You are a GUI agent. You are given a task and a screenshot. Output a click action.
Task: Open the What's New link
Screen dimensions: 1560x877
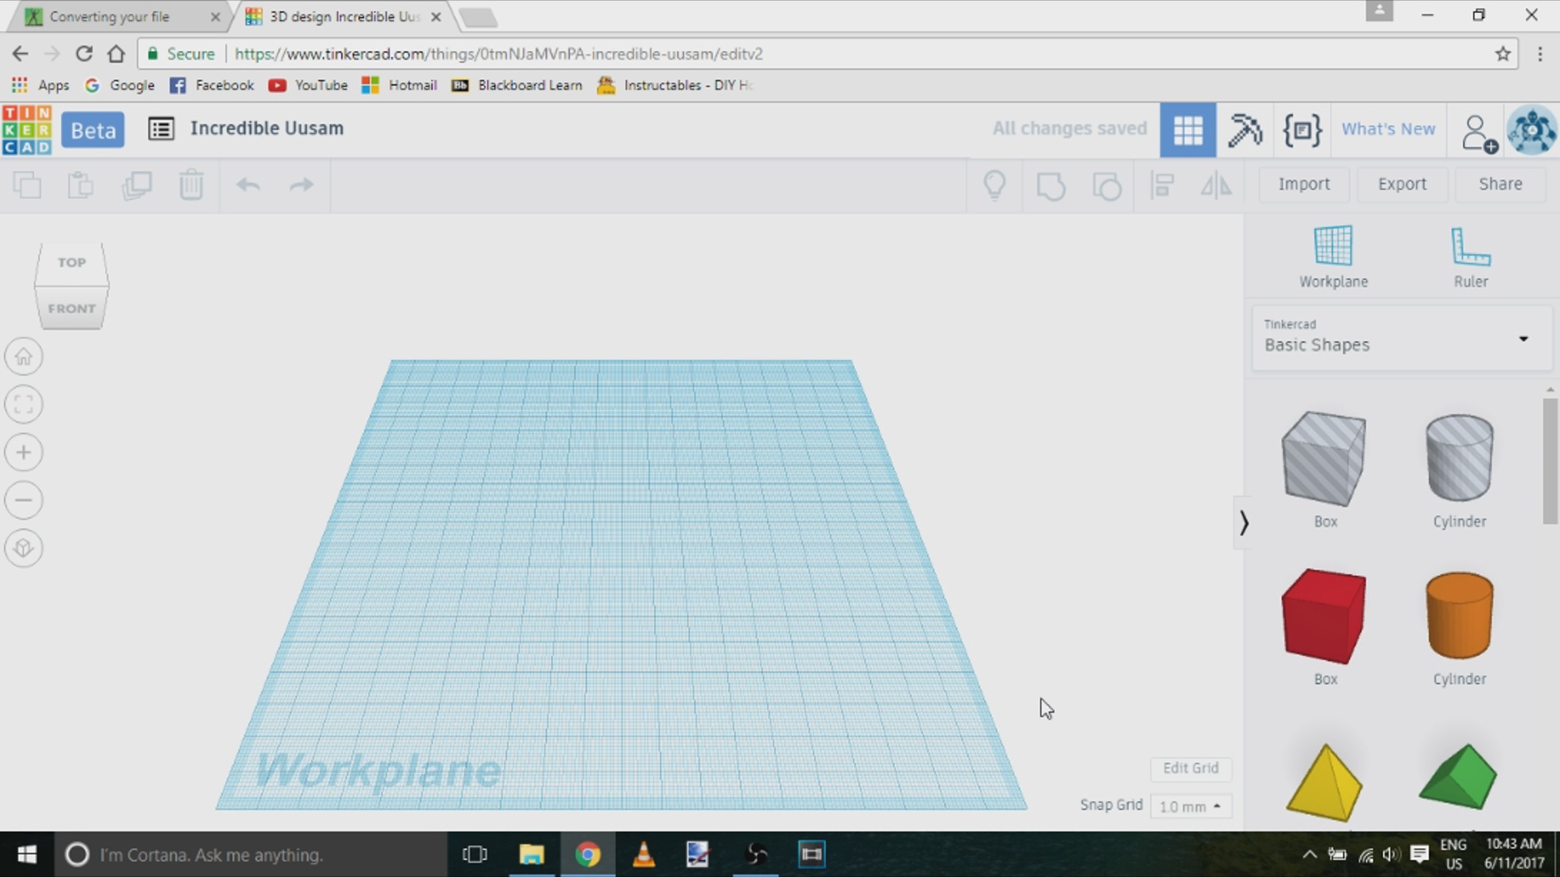click(1388, 129)
